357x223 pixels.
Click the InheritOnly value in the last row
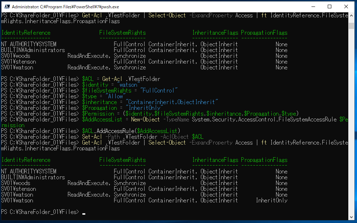(272, 200)
